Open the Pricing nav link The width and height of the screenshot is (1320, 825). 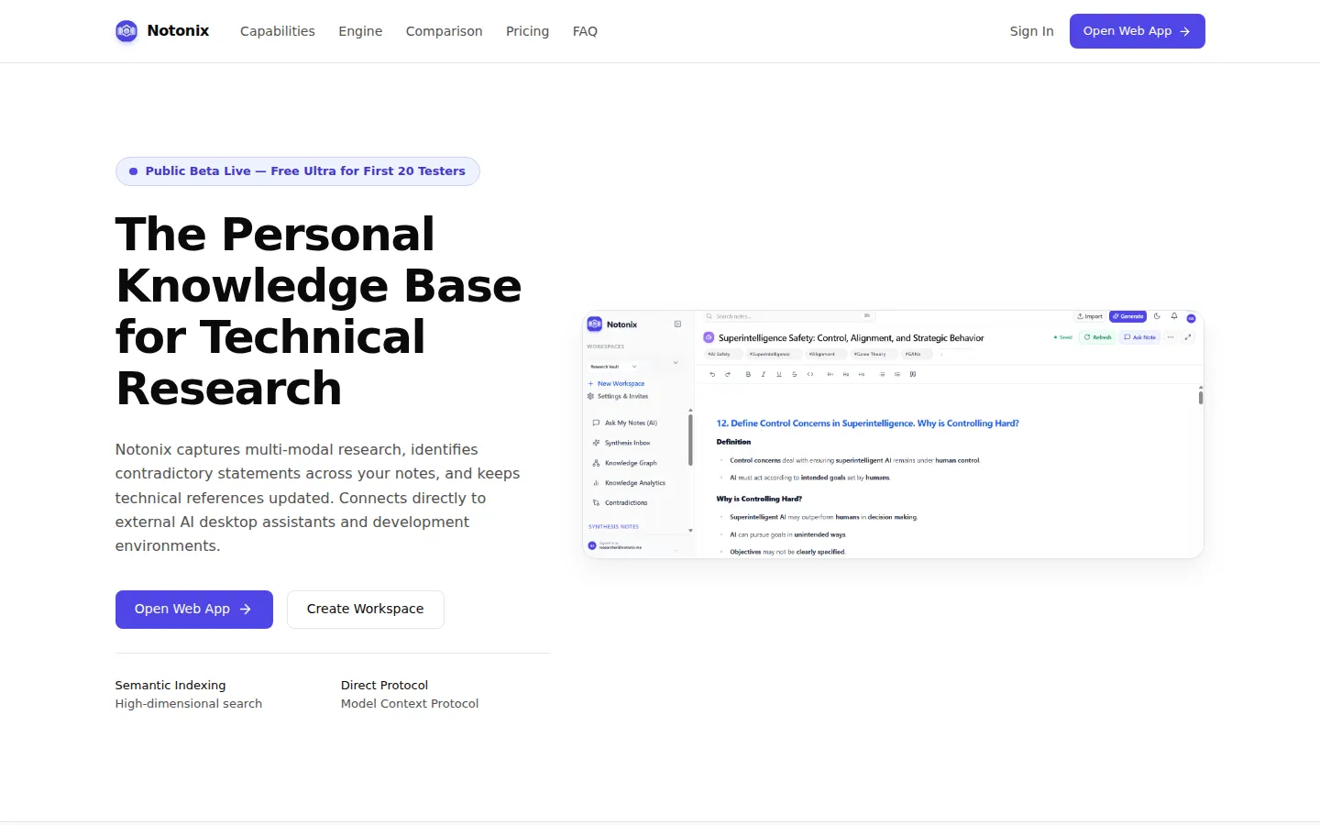[x=528, y=31]
